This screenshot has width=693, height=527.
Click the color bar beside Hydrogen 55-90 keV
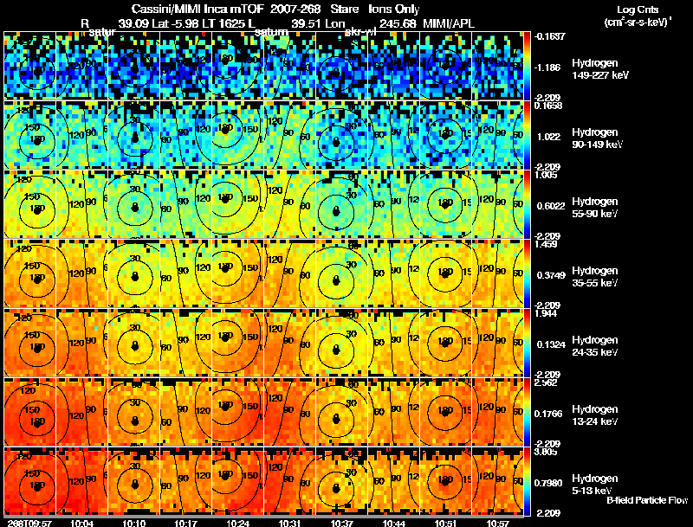pos(527,204)
